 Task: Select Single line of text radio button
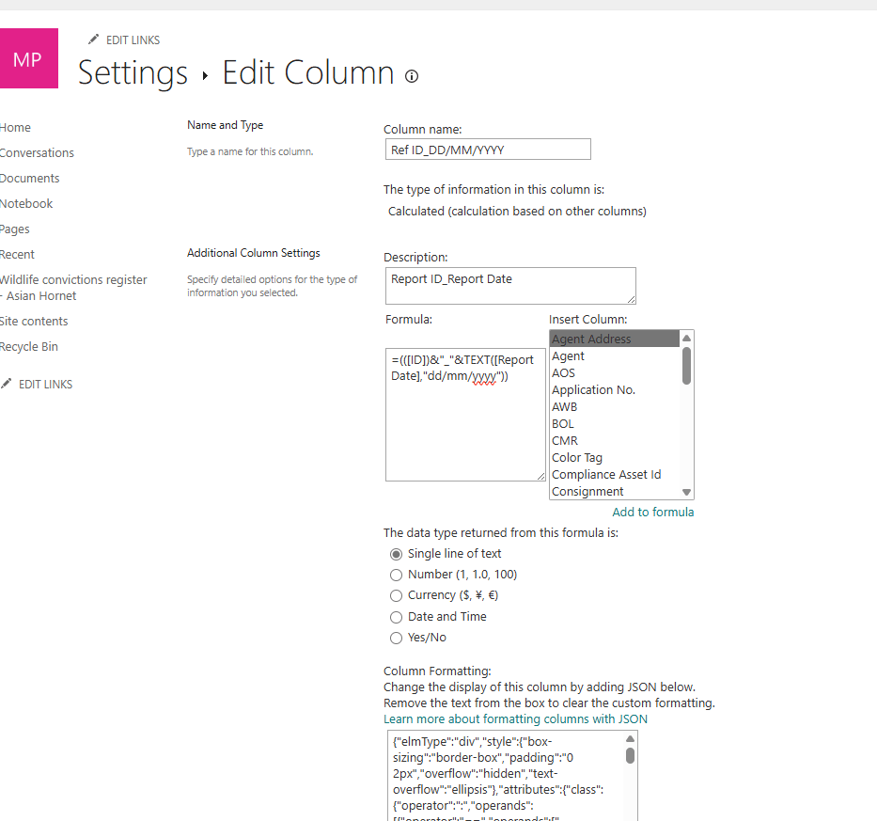(396, 554)
